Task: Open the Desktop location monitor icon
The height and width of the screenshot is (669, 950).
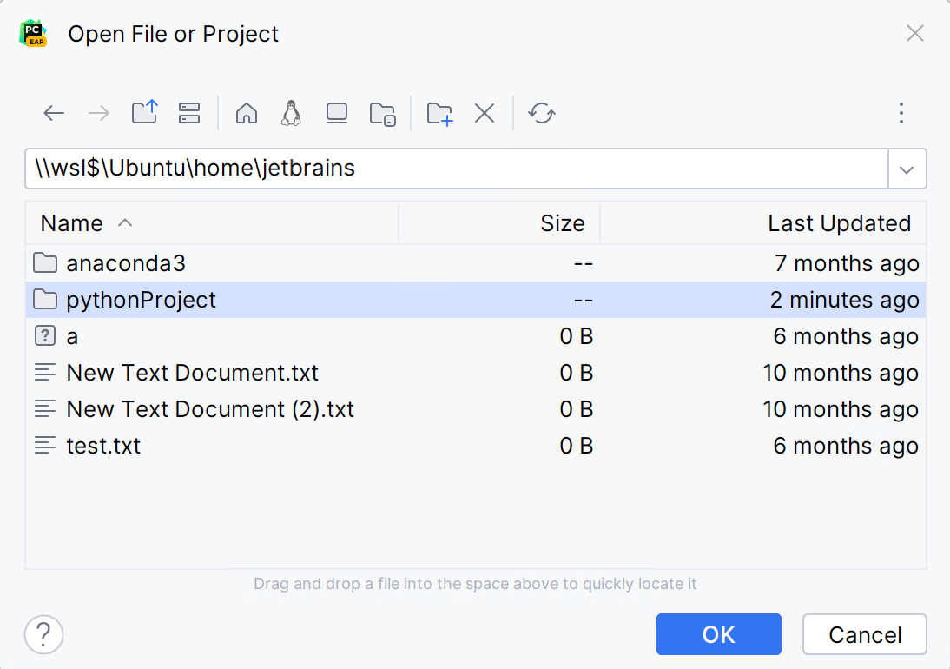Action: point(336,113)
